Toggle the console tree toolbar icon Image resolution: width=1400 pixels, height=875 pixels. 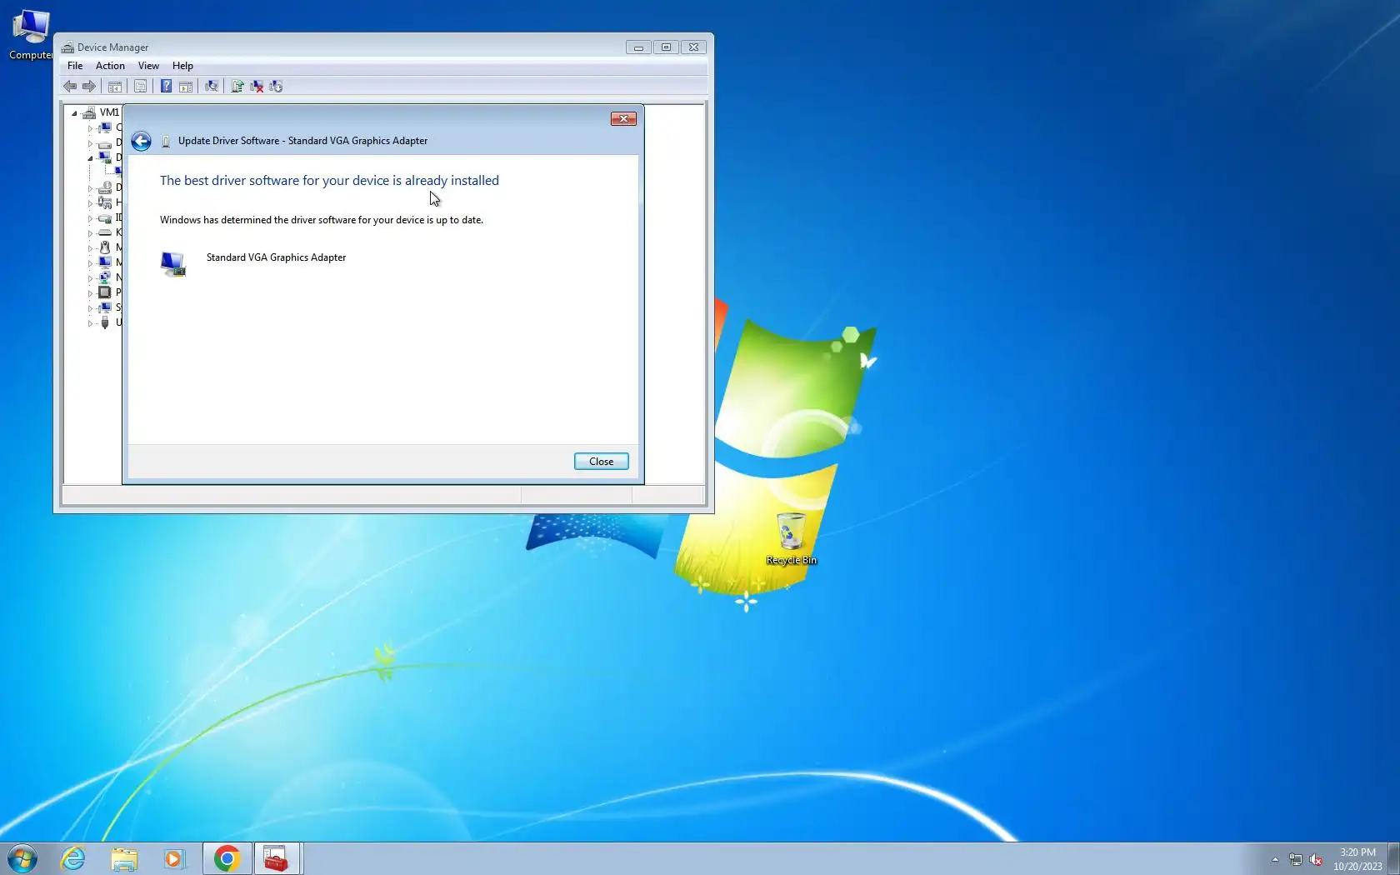point(115,86)
